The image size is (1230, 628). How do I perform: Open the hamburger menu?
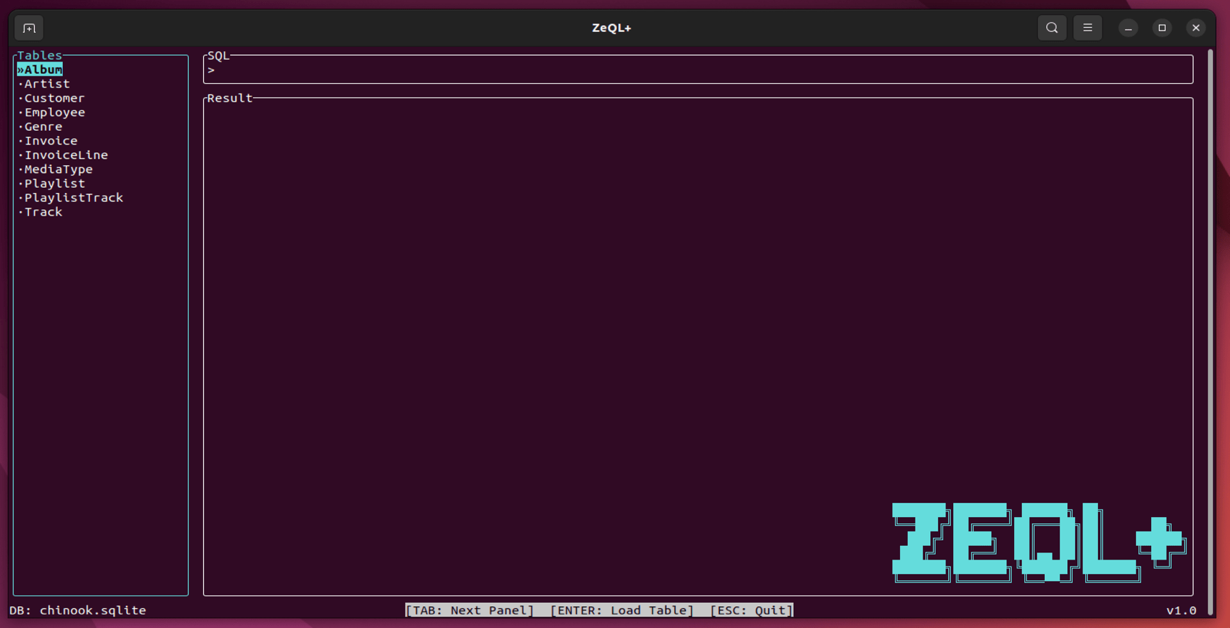(1088, 28)
